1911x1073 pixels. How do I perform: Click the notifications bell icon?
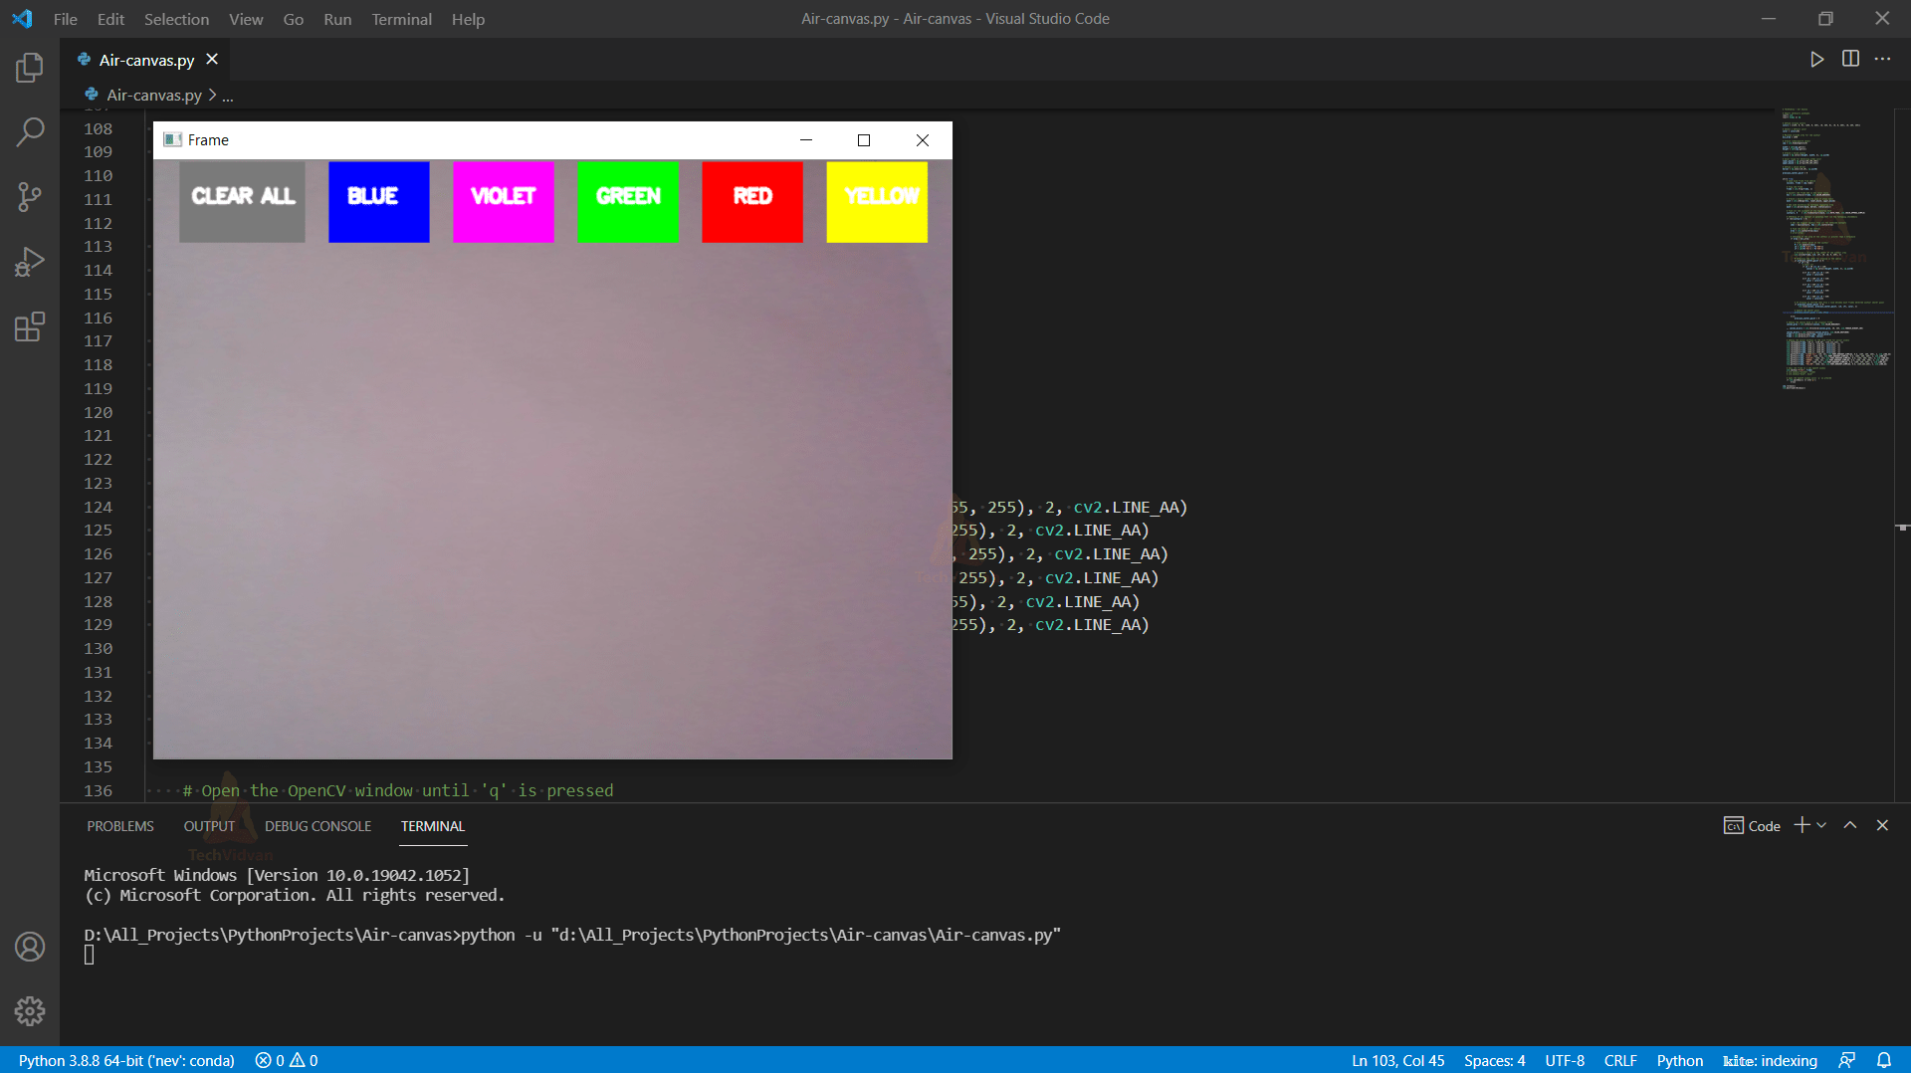(x=1886, y=1060)
